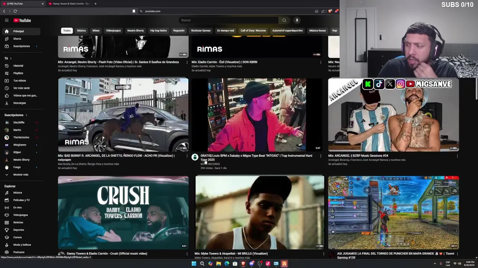Open TheHectorino channel subscription
Image resolution: width=478 pixels, height=268 pixels.
click(21, 137)
